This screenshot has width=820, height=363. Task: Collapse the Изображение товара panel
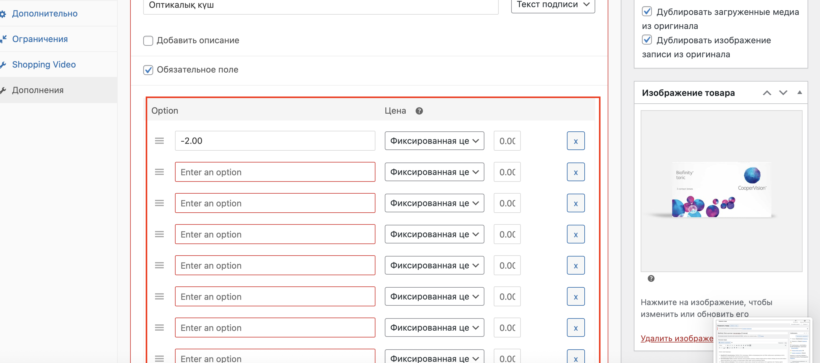(799, 93)
